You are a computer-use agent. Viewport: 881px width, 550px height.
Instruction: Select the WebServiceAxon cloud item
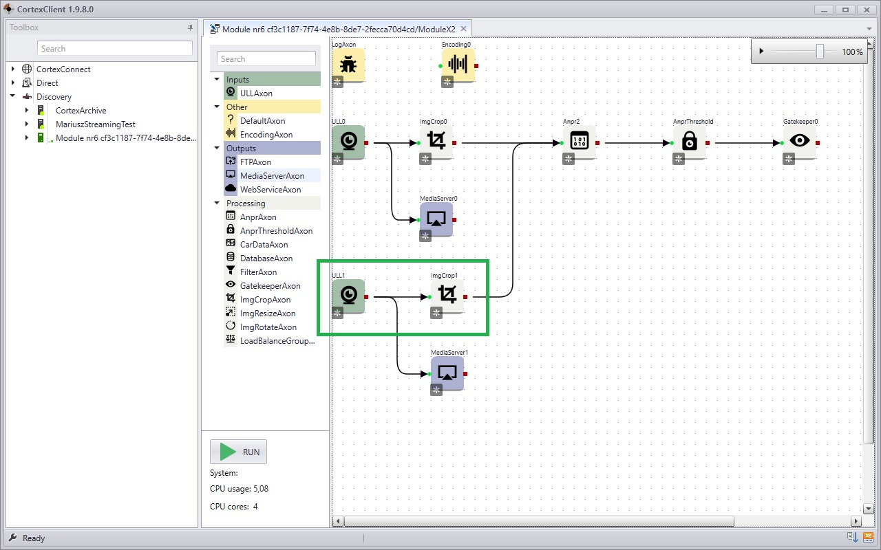click(270, 190)
